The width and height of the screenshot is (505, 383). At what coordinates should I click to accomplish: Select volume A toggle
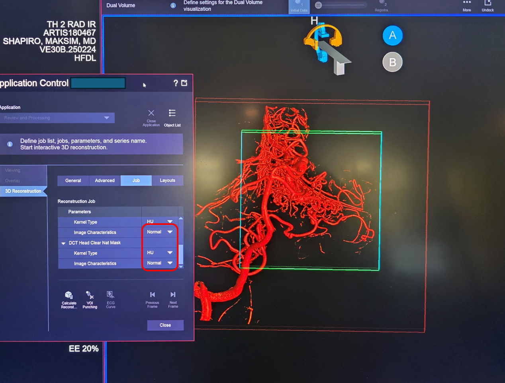point(392,36)
